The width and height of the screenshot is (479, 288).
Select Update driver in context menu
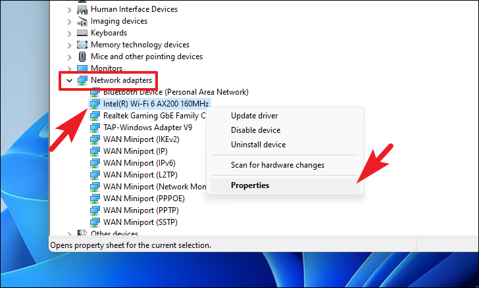pyautogui.click(x=254, y=116)
